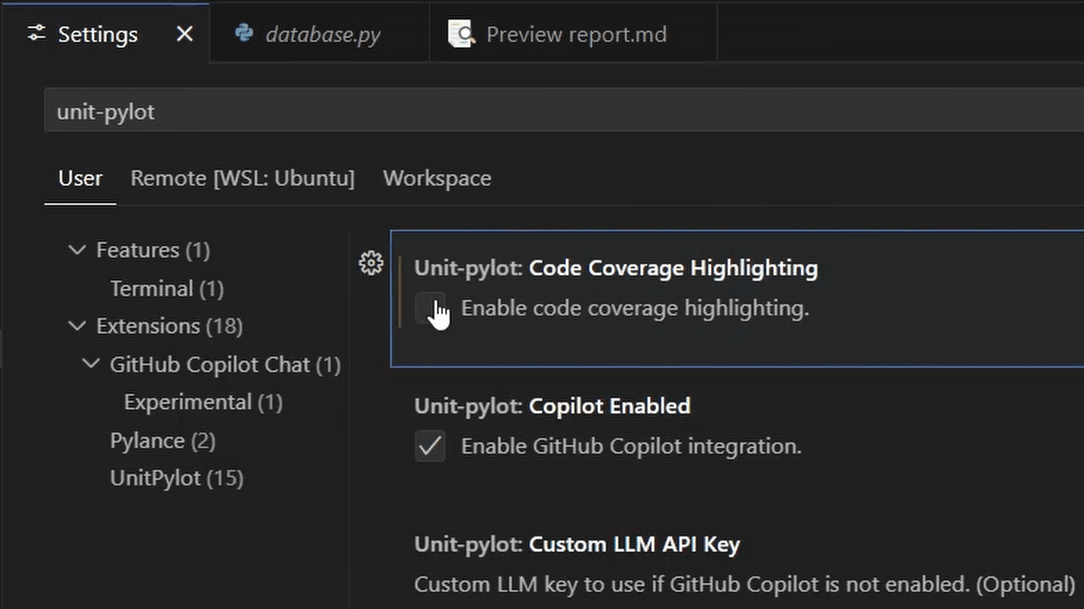This screenshot has height=609, width=1084.
Task: Open the Preview report.md tab
Action: 576,34
